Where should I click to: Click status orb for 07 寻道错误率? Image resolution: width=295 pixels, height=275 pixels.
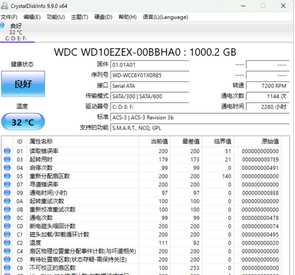point(7,184)
